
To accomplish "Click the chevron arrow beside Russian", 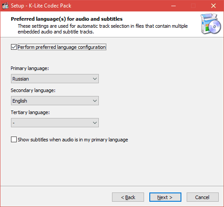I will (x=95, y=79).
